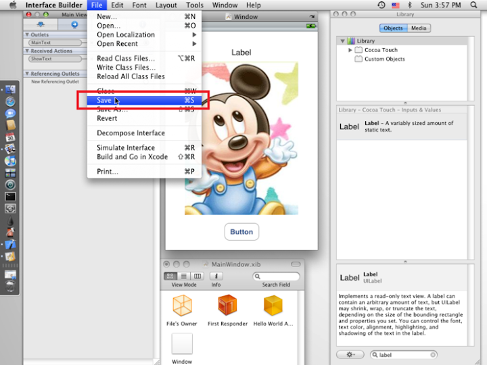This screenshot has width=487, height=365.
Task: Launch Safari from the dock
Action: coord(10,102)
